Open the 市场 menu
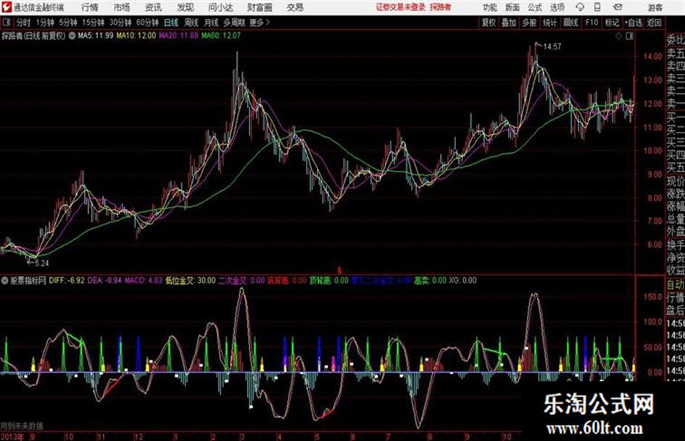Screen dimensions: 685x441 click(122, 7)
